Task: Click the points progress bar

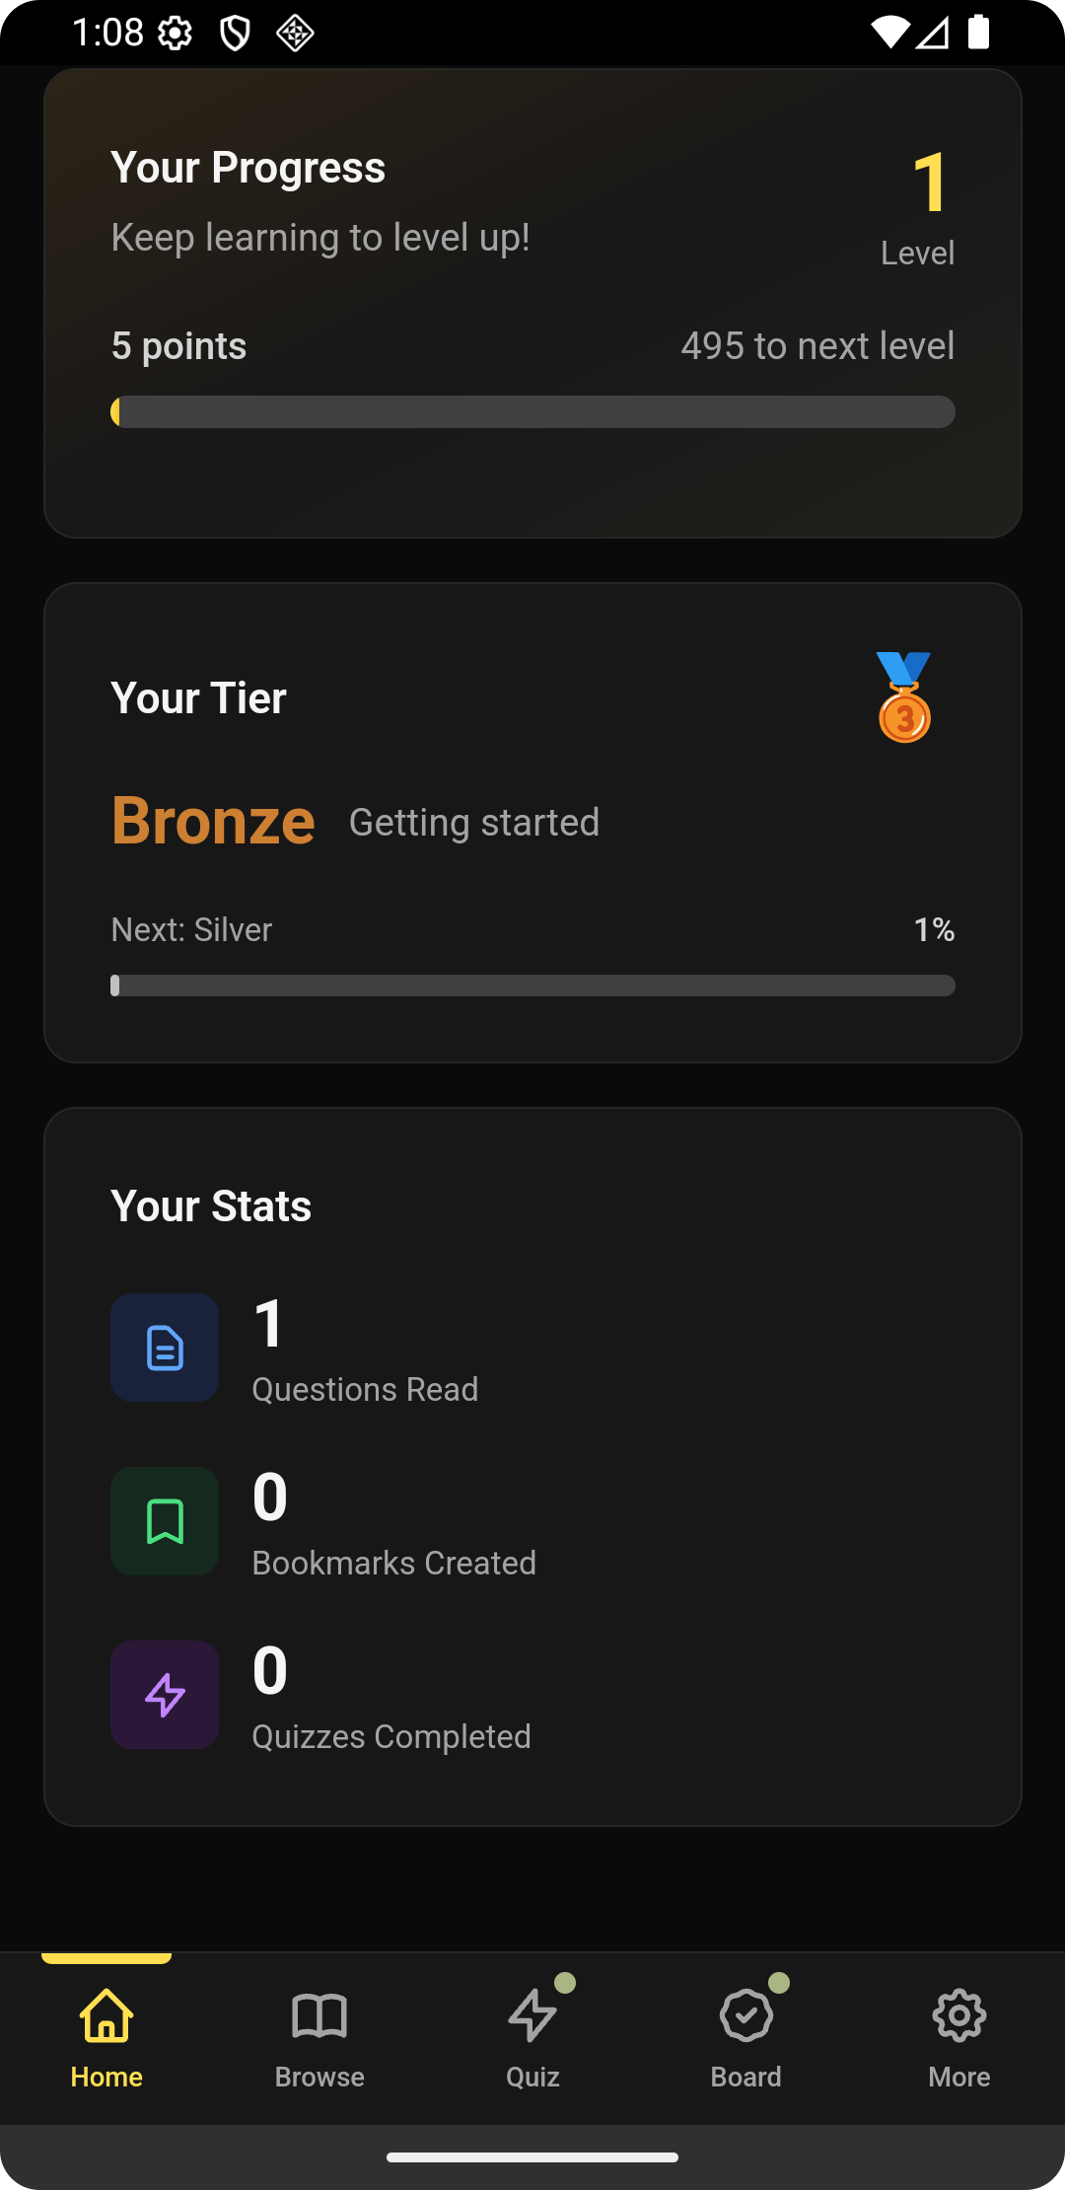Action: pos(532,411)
